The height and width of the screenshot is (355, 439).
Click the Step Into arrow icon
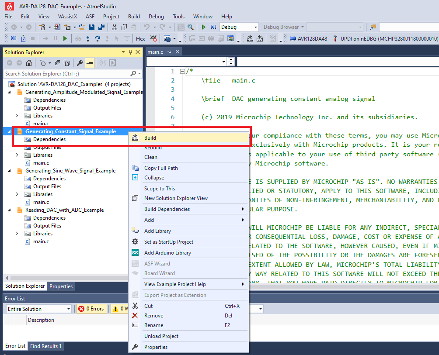tap(88, 38)
